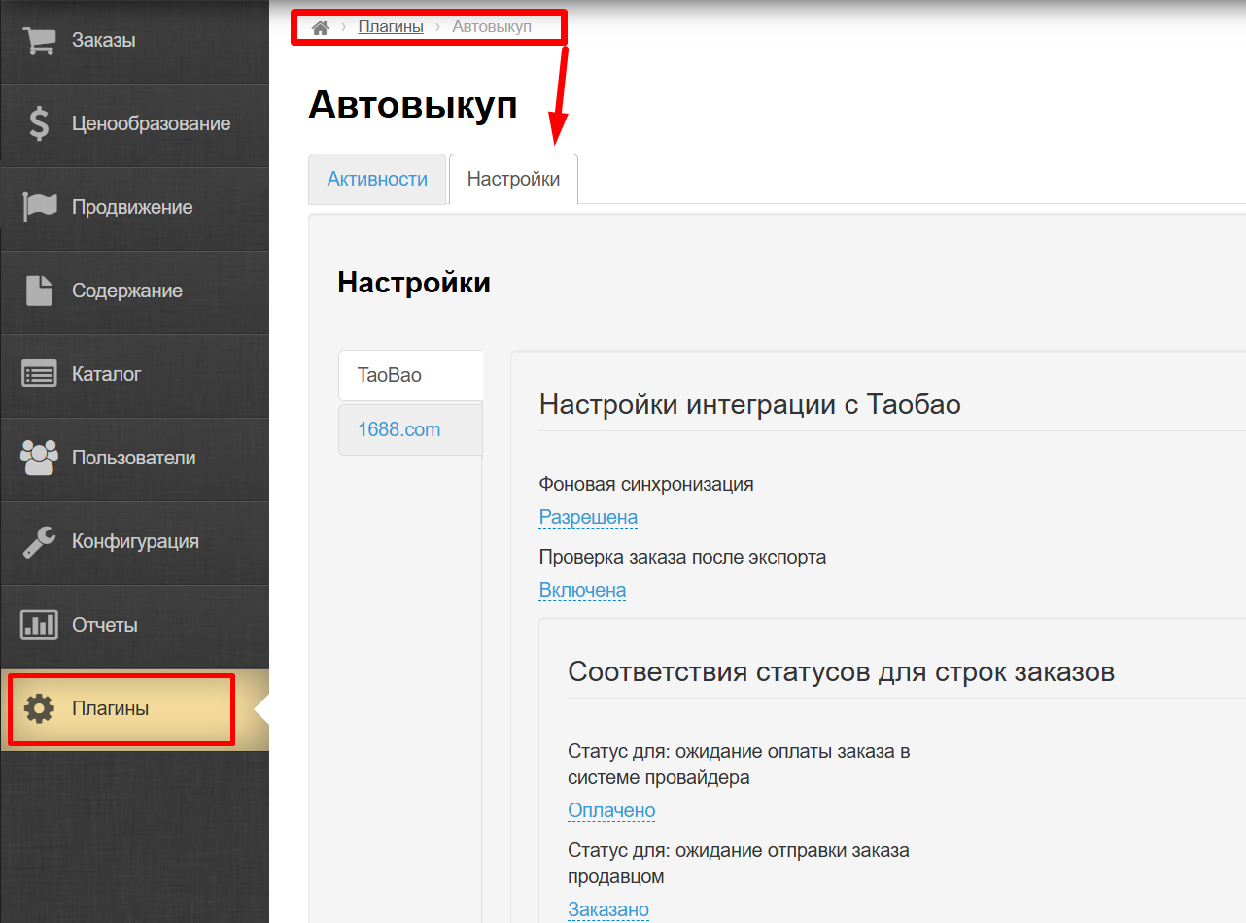Click the bar chart Отчеты icon
This screenshot has width=1246, height=923.
pos(39,625)
